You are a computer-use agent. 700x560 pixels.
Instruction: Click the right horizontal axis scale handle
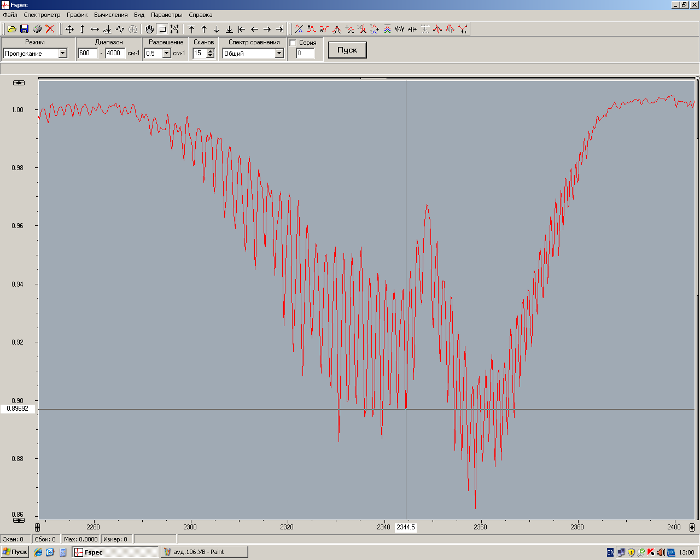click(x=692, y=527)
